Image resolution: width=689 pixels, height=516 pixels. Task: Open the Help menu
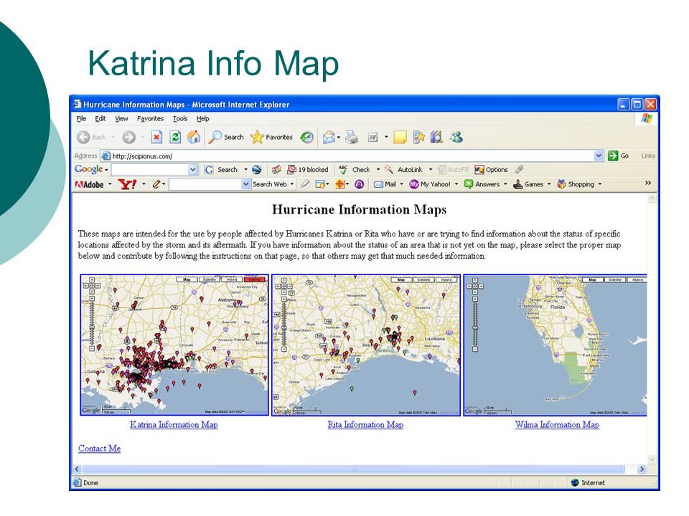(x=202, y=118)
